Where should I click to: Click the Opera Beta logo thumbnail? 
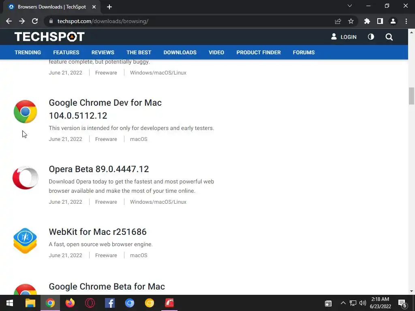(25, 178)
